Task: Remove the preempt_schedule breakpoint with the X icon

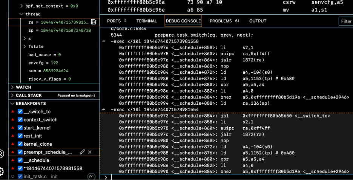Action: pyautogui.click(x=90, y=152)
